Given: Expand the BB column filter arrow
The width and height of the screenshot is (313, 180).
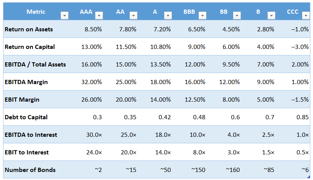Looking at the screenshot, I should point(237,16).
